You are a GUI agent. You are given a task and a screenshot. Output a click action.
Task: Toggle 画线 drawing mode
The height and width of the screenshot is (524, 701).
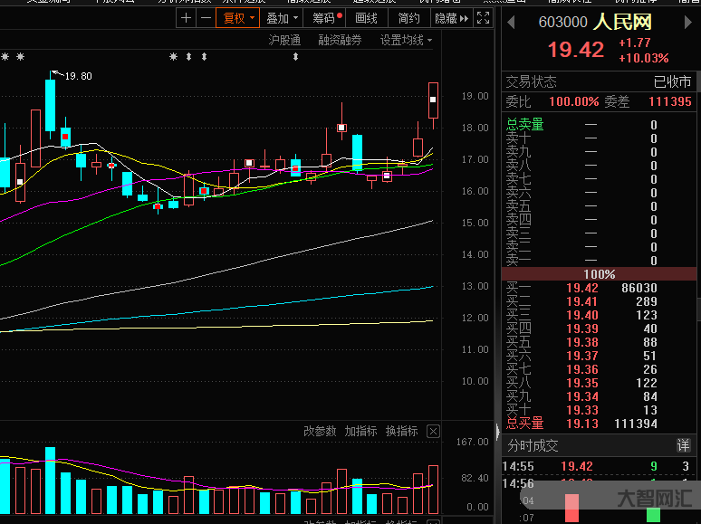(367, 18)
